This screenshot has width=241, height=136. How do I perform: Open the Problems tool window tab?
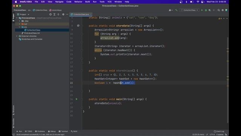click(x=40, y=131)
